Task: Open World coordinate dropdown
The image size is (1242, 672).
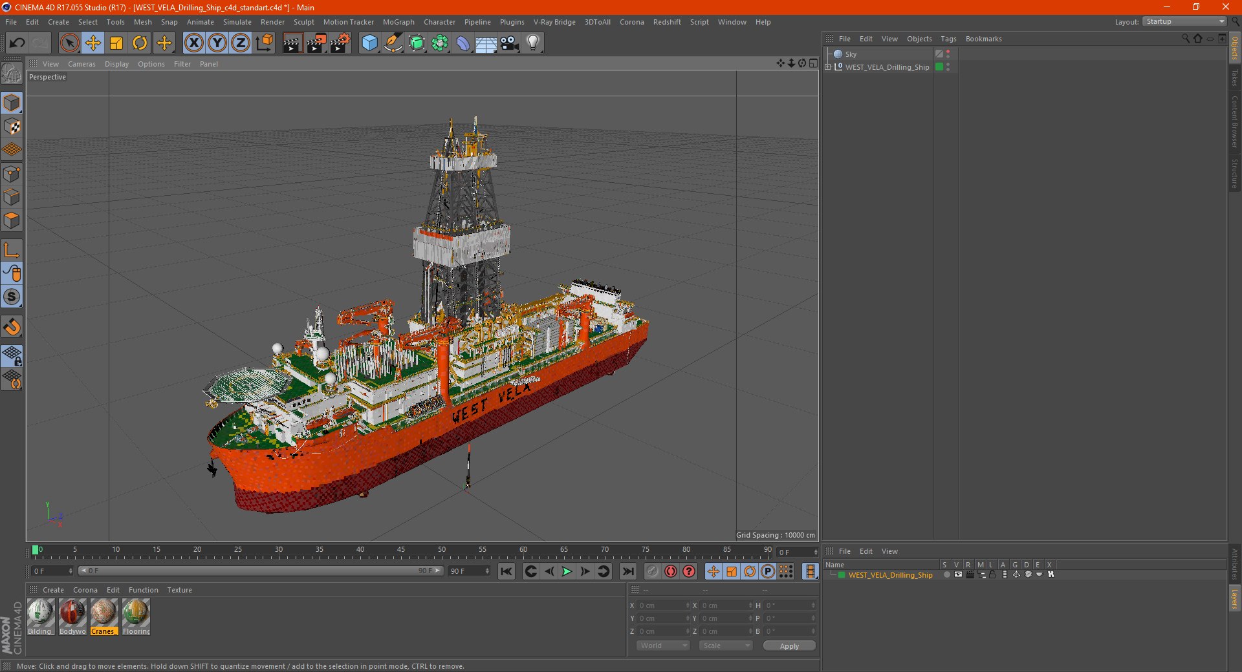Action: click(663, 646)
